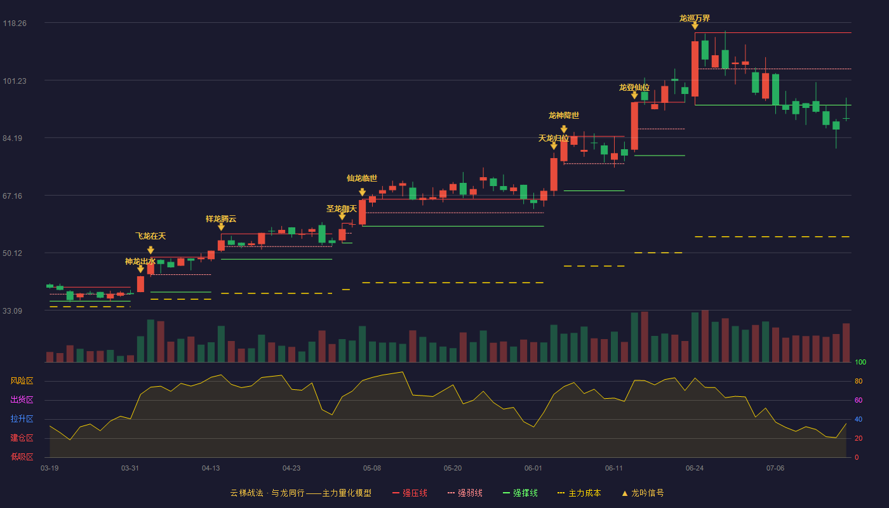The height and width of the screenshot is (508, 889).
Task: Select the 龙巡万界 arrow at the peak
Action: [x=695, y=26]
